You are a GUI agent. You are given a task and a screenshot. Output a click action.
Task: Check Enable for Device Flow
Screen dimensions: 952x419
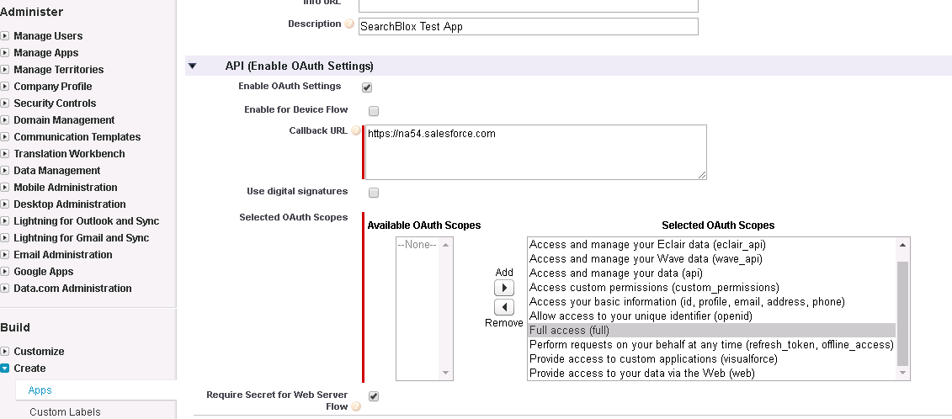coord(374,110)
